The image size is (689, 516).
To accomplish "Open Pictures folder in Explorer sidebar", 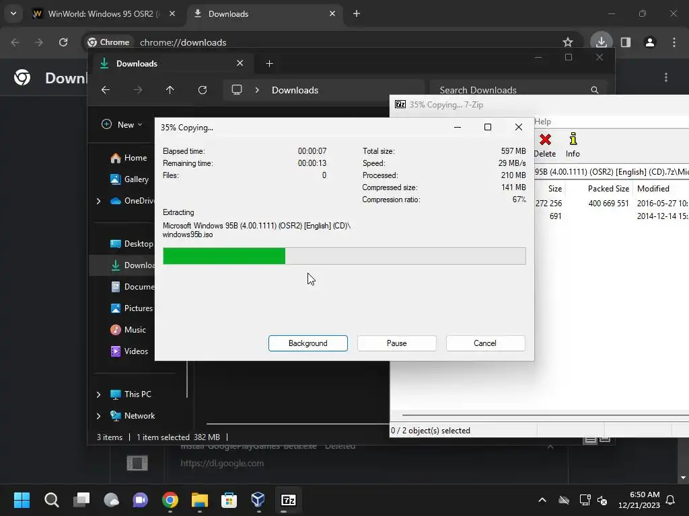I will click(x=131, y=308).
